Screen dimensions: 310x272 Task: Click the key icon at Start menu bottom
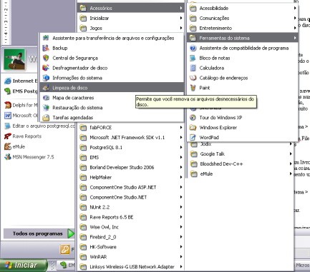point(64,249)
